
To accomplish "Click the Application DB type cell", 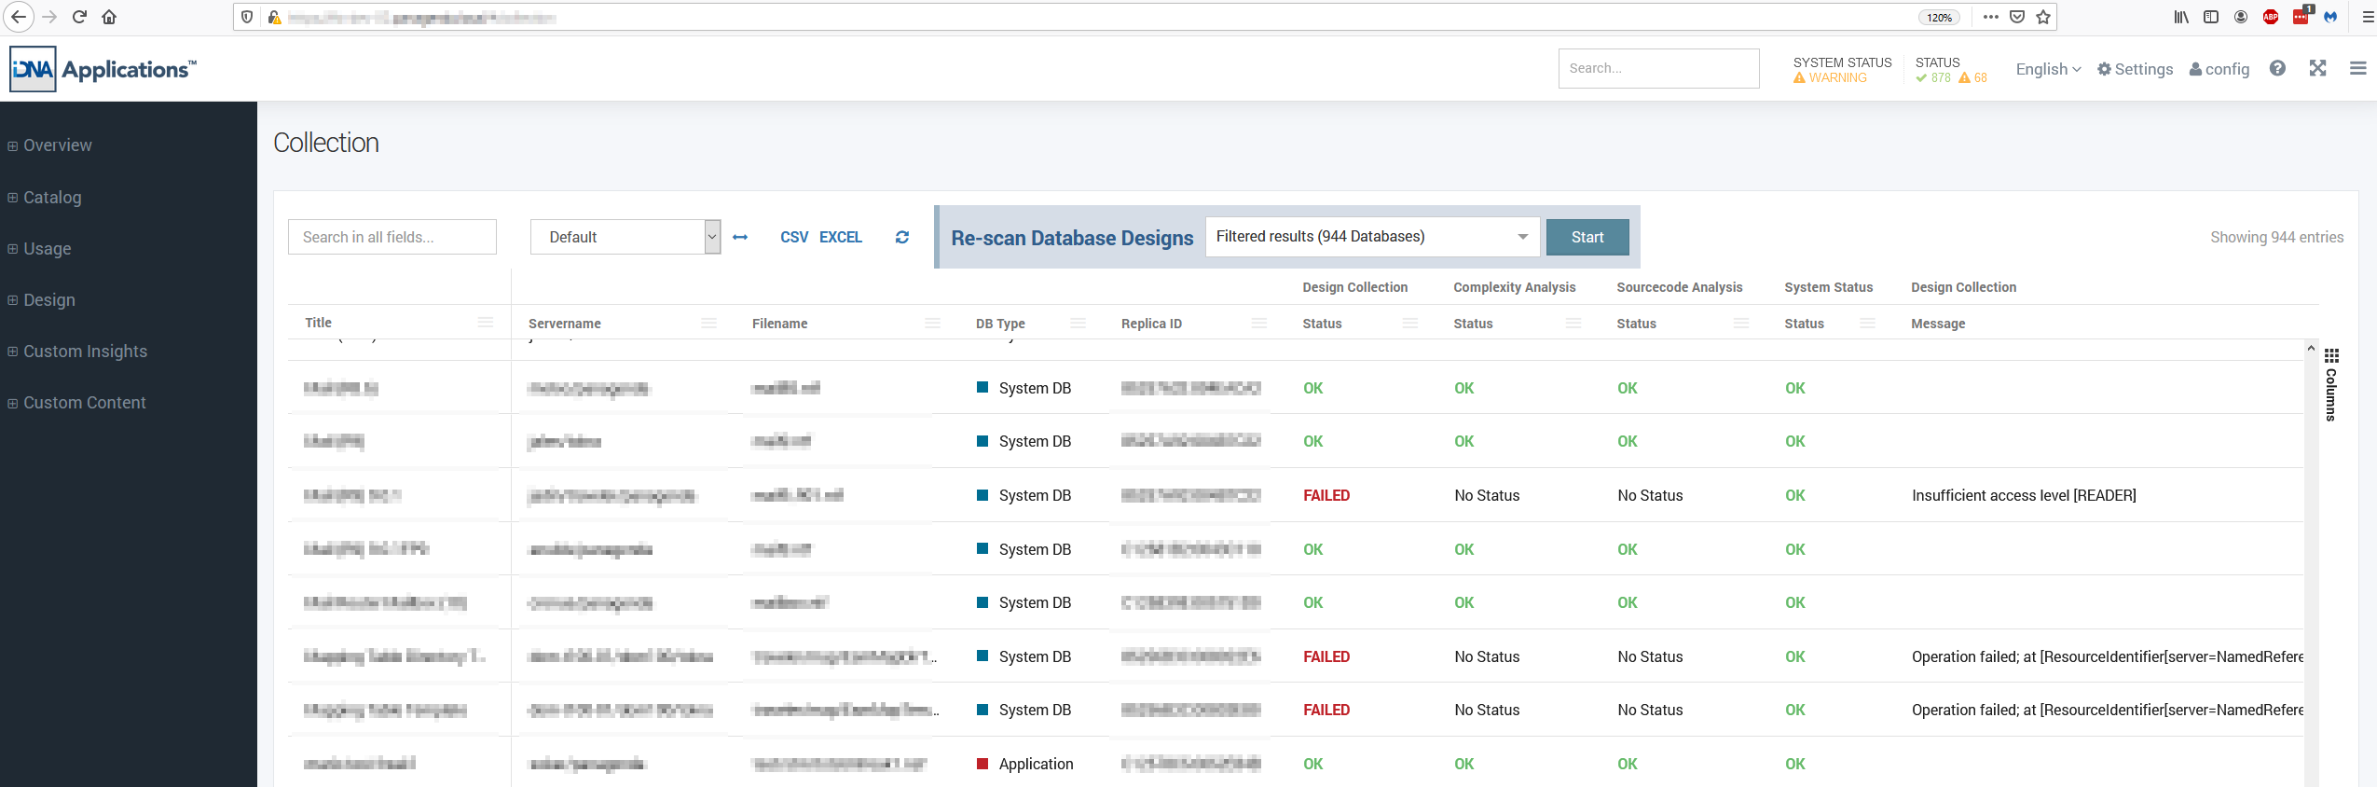I will [1036, 764].
